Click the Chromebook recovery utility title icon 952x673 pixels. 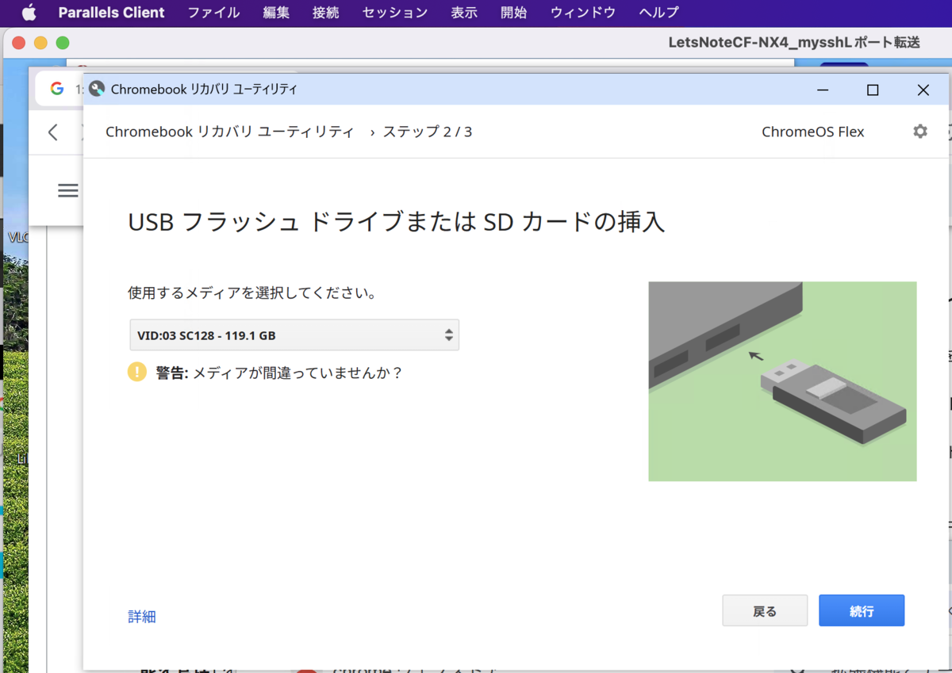coord(97,89)
